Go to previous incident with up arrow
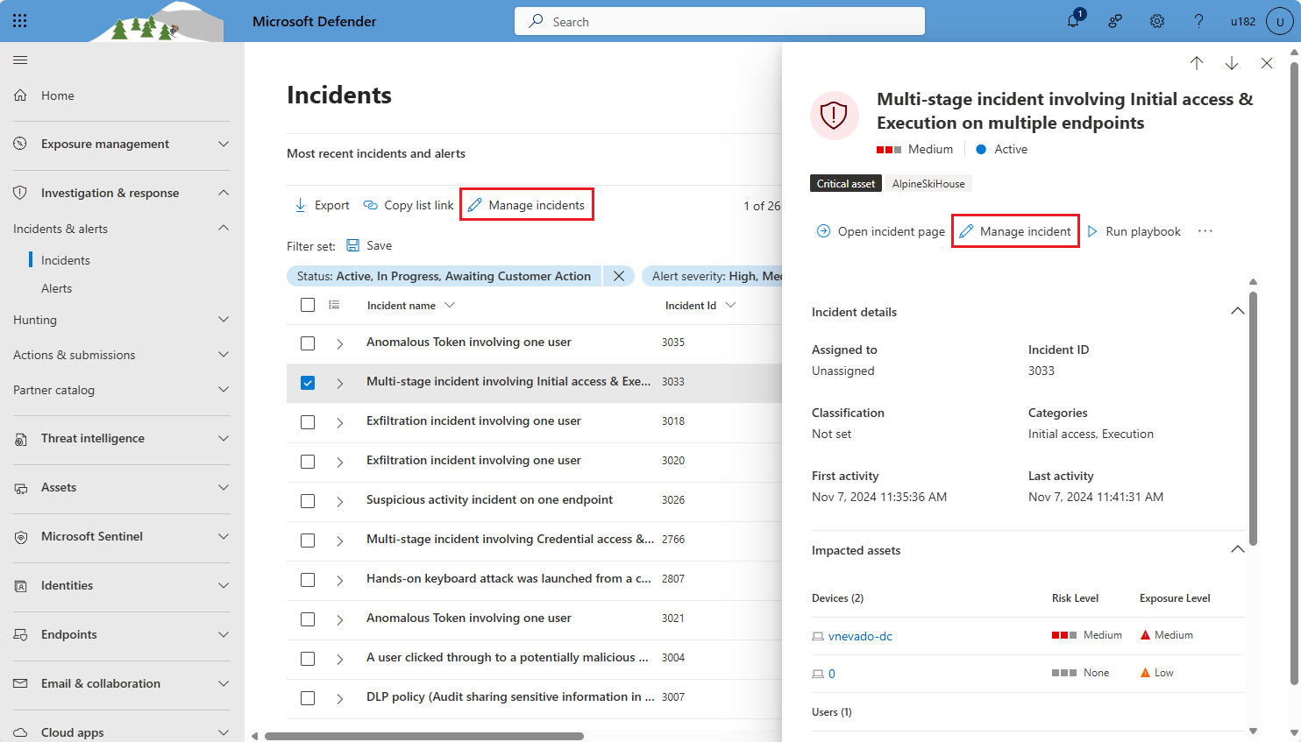 point(1197,63)
